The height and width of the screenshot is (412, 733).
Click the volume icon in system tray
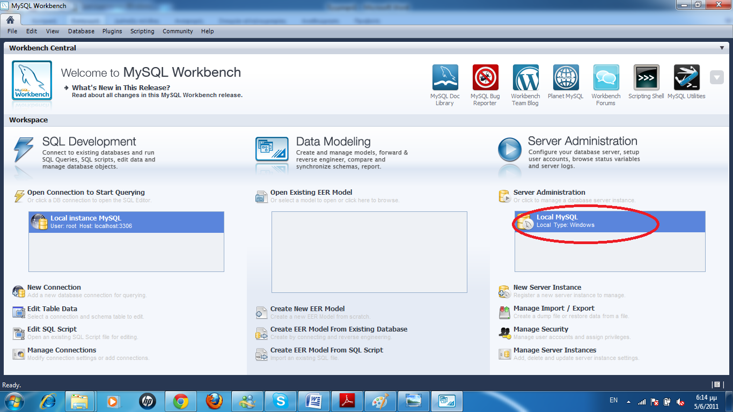(680, 402)
